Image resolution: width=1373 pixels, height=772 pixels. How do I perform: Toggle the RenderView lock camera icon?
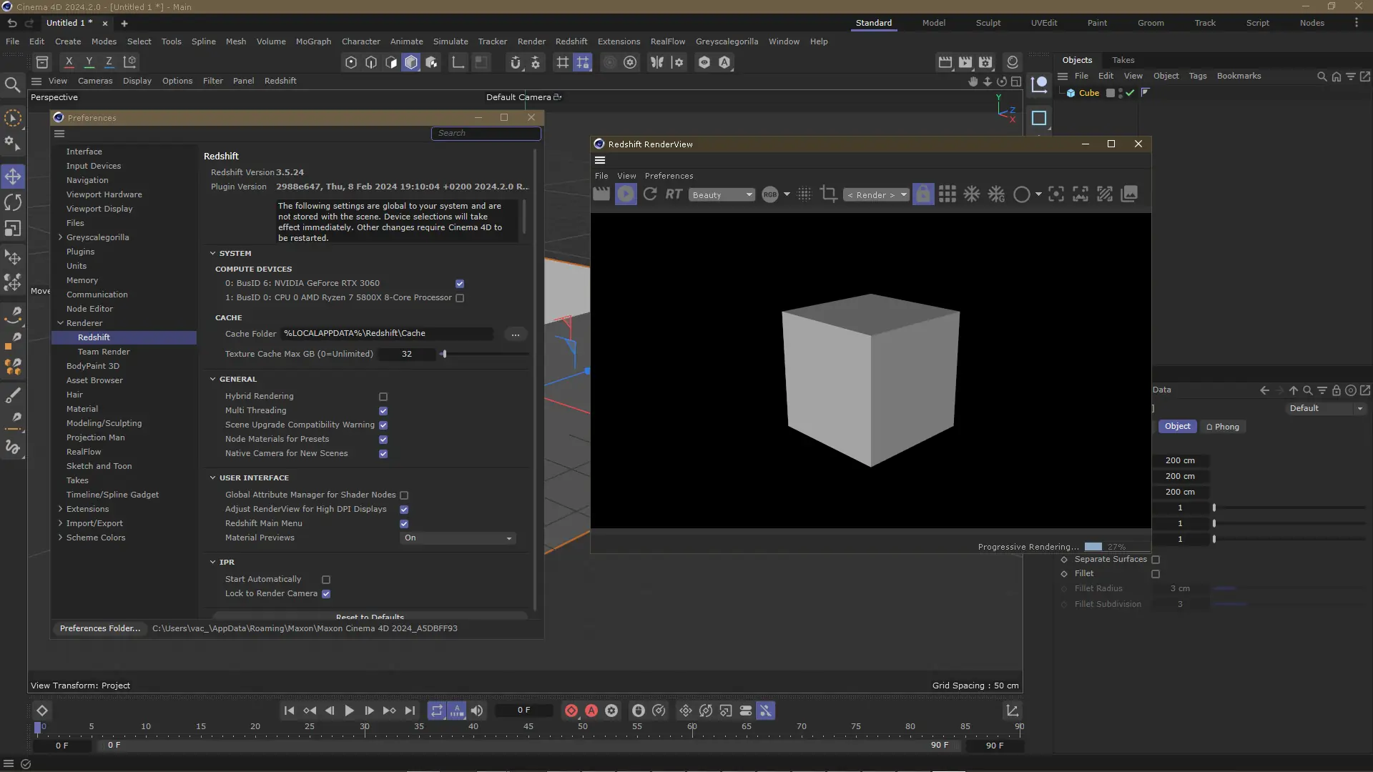click(x=923, y=194)
